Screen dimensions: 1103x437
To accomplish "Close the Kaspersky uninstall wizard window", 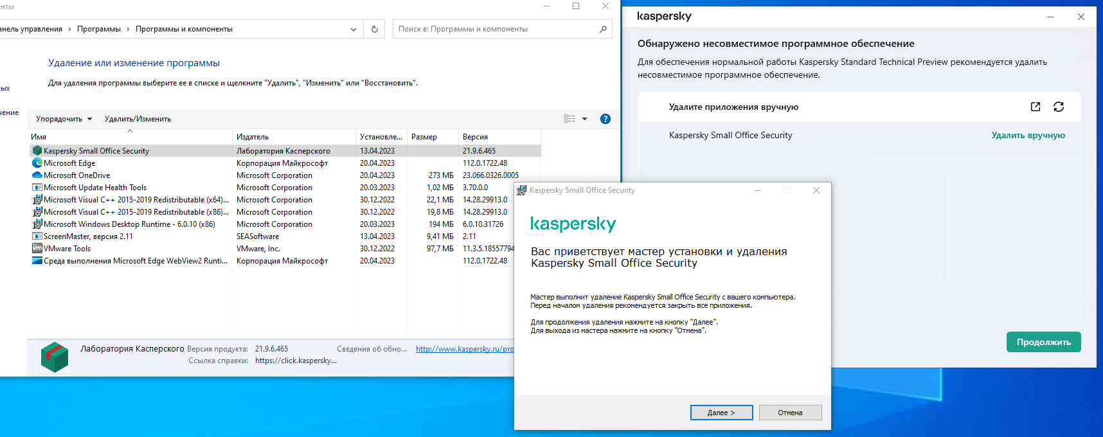I will tap(816, 190).
